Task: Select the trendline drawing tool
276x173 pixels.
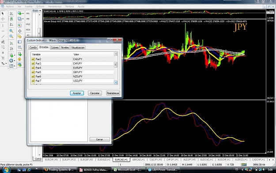Action: (x=3, y=37)
